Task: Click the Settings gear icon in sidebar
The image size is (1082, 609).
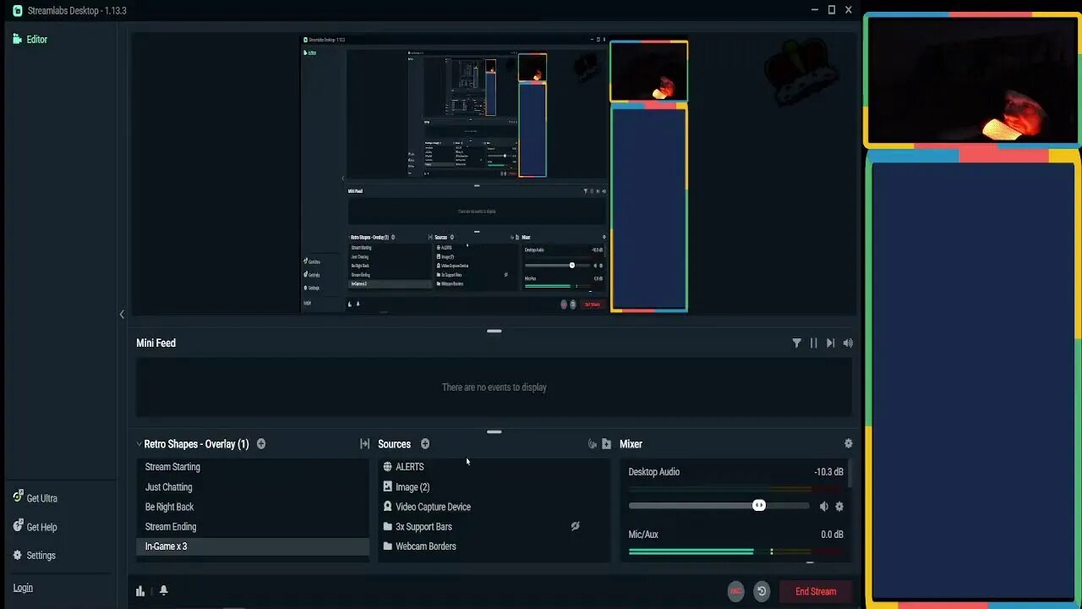Action: tap(18, 556)
